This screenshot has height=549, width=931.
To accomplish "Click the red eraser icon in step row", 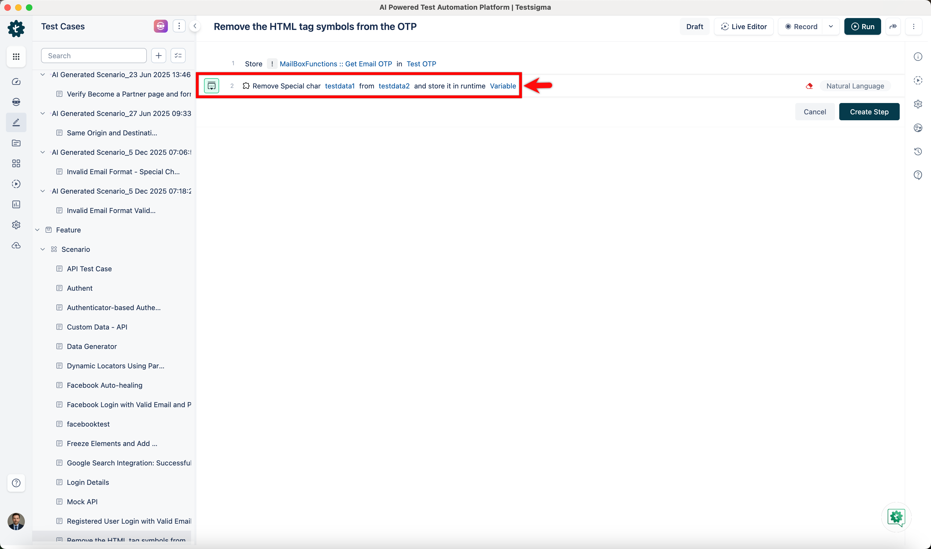I will 809,86.
